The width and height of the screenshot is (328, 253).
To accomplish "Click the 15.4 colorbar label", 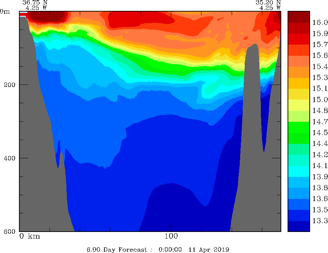I will pos(320,67).
